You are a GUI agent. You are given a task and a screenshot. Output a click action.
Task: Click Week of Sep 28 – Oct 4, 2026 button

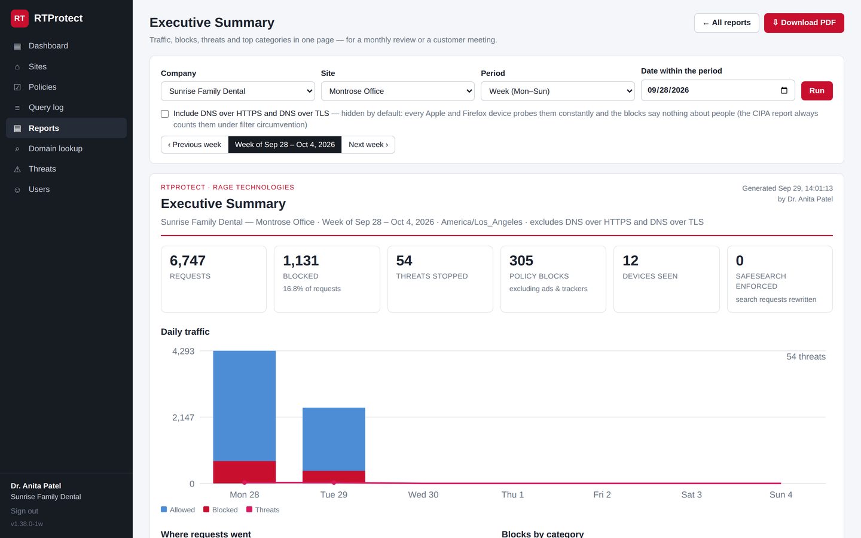point(285,145)
